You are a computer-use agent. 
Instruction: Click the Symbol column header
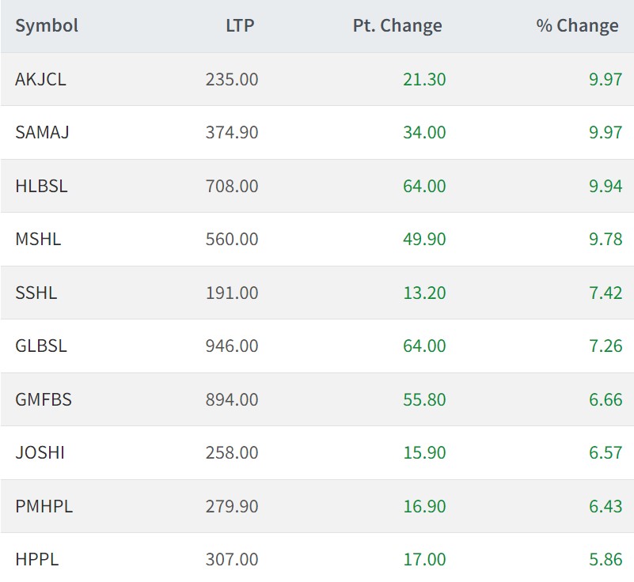(47, 25)
